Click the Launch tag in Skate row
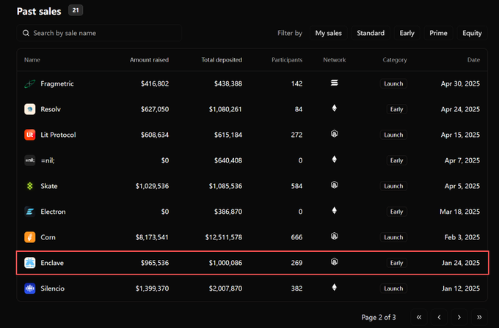The width and height of the screenshot is (499, 328). (x=393, y=186)
